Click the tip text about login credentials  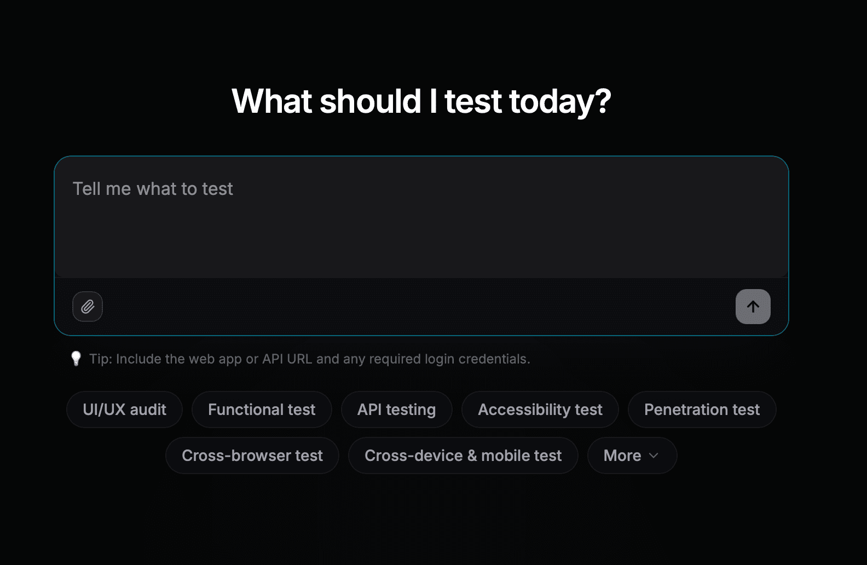[310, 359]
